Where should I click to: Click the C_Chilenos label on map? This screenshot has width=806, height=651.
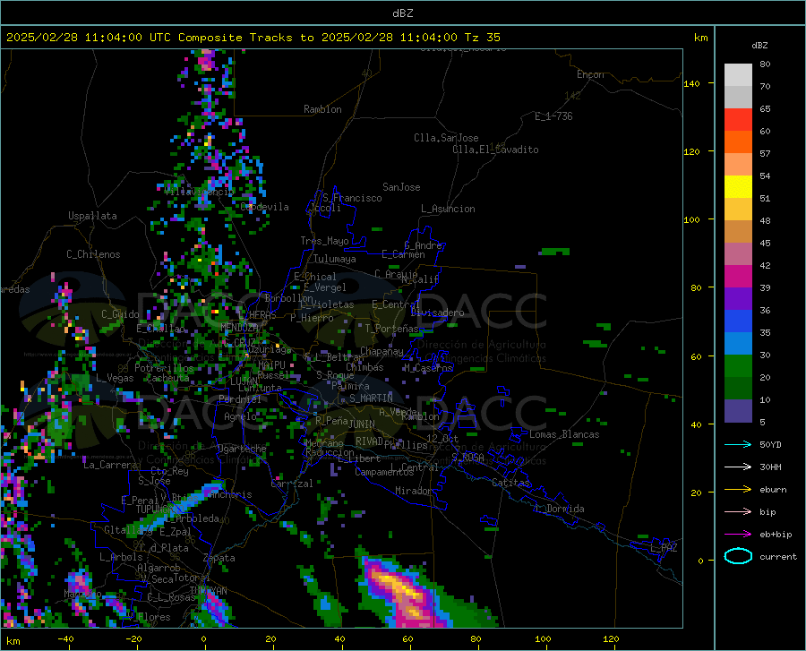point(93,255)
